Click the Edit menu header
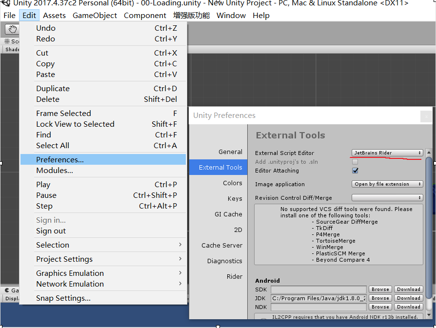436x328 pixels. [29, 15]
